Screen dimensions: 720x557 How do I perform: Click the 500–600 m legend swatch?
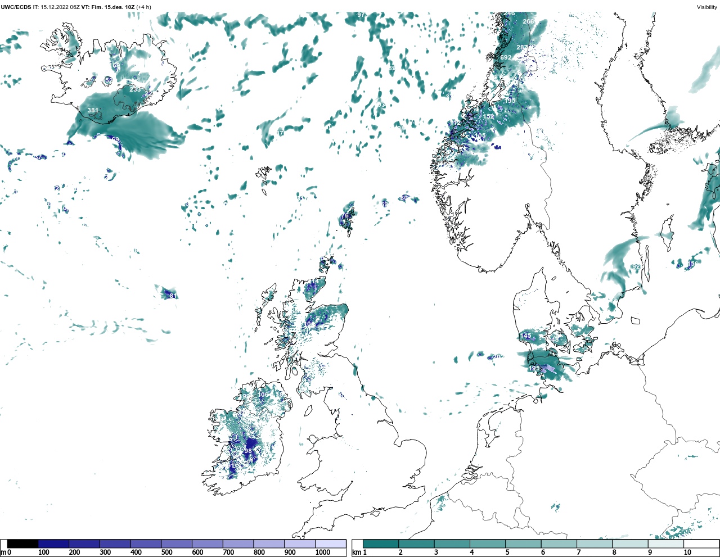pyautogui.click(x=177, y=544)
